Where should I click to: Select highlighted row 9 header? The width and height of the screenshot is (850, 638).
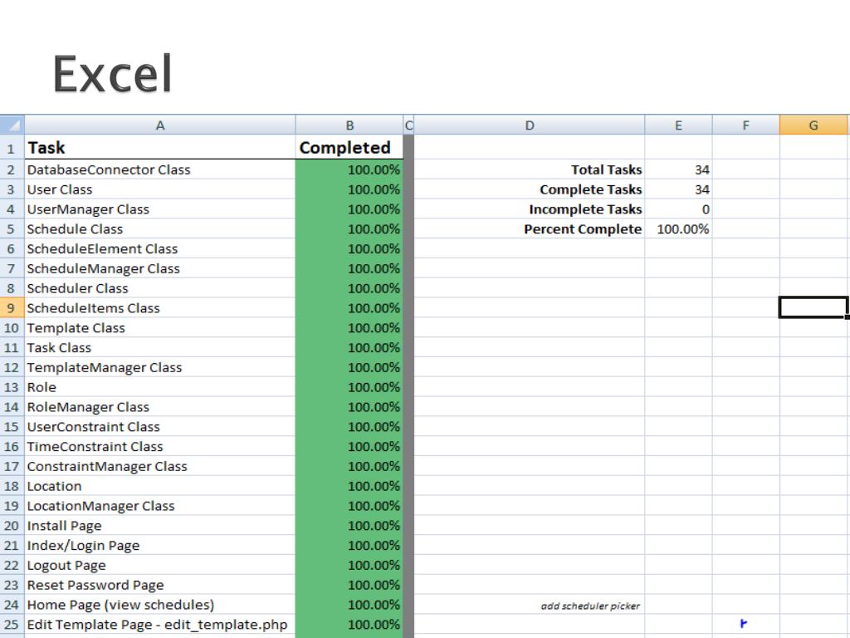(x=12, y=308)
